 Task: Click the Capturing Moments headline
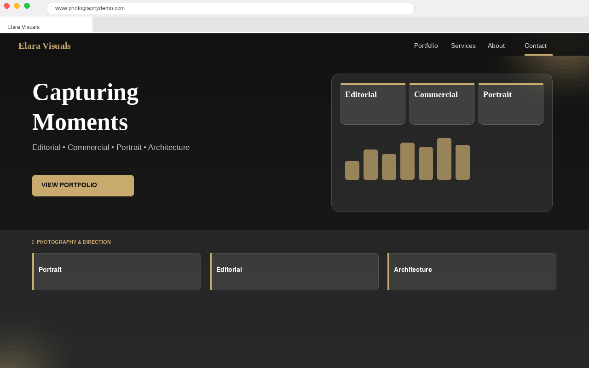pos(86,107)
